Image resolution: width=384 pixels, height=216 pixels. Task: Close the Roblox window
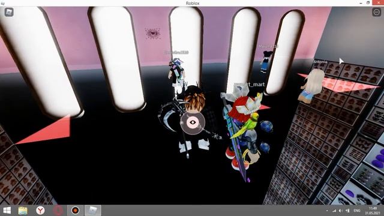(378, 2)
